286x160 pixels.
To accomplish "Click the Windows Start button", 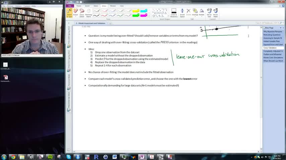I will coord(4,157).
